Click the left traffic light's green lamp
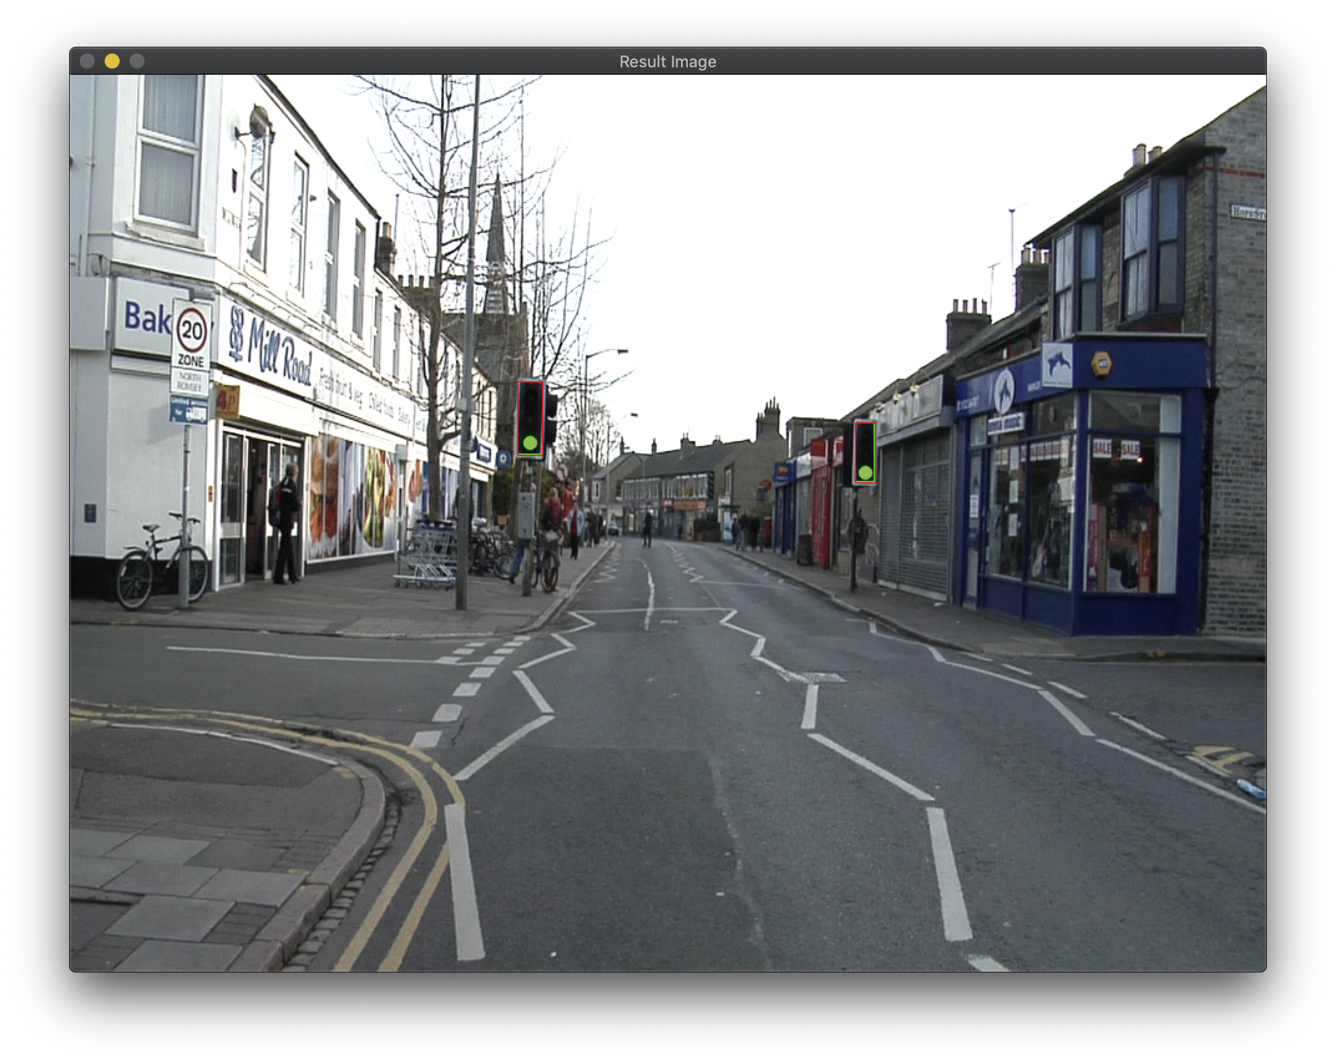 coord(530,443)
